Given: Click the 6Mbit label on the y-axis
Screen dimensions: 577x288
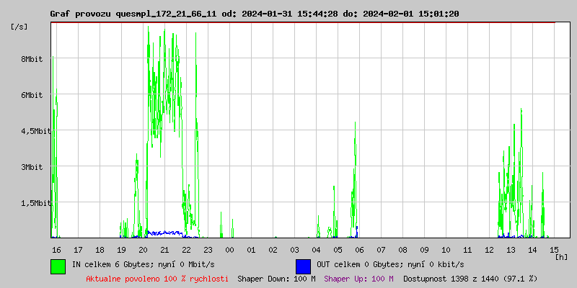Looking at the screenshot, I should click(32, 95).
